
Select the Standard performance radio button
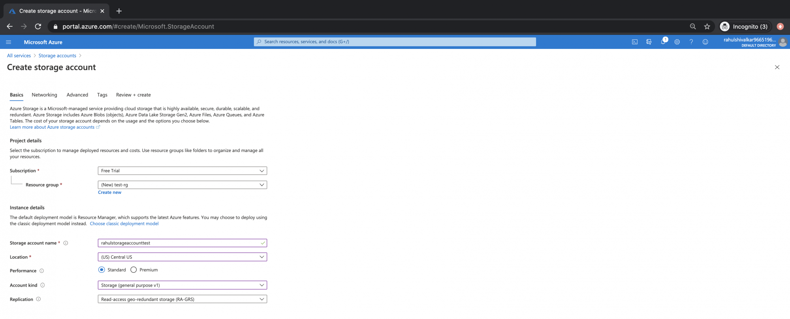click(102, 270)
